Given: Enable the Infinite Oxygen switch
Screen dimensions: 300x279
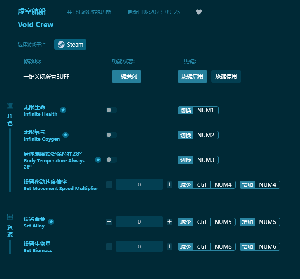Looking at the screenshot, I should (x=112, y=135).
